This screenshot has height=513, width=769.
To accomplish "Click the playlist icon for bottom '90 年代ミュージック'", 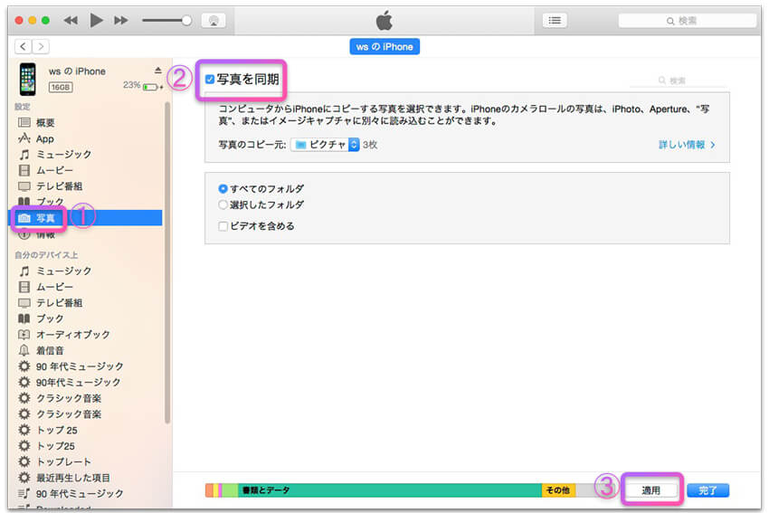I will [x=24, y=493].
